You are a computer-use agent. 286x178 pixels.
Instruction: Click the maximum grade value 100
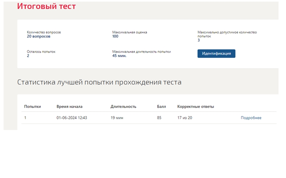(x=115, y=37)
